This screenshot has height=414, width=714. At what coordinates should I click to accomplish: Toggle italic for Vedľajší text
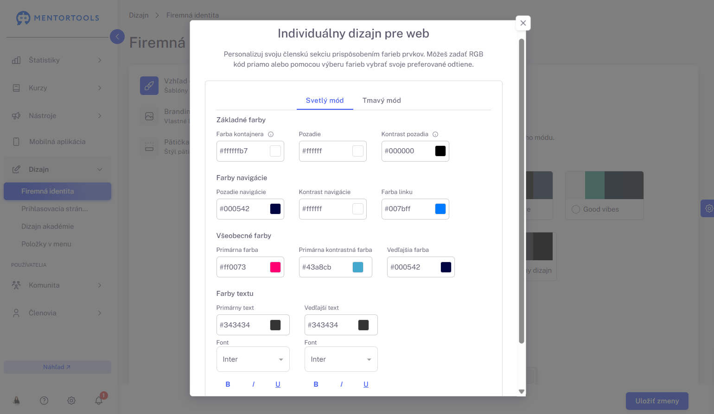tap(341, 384)
